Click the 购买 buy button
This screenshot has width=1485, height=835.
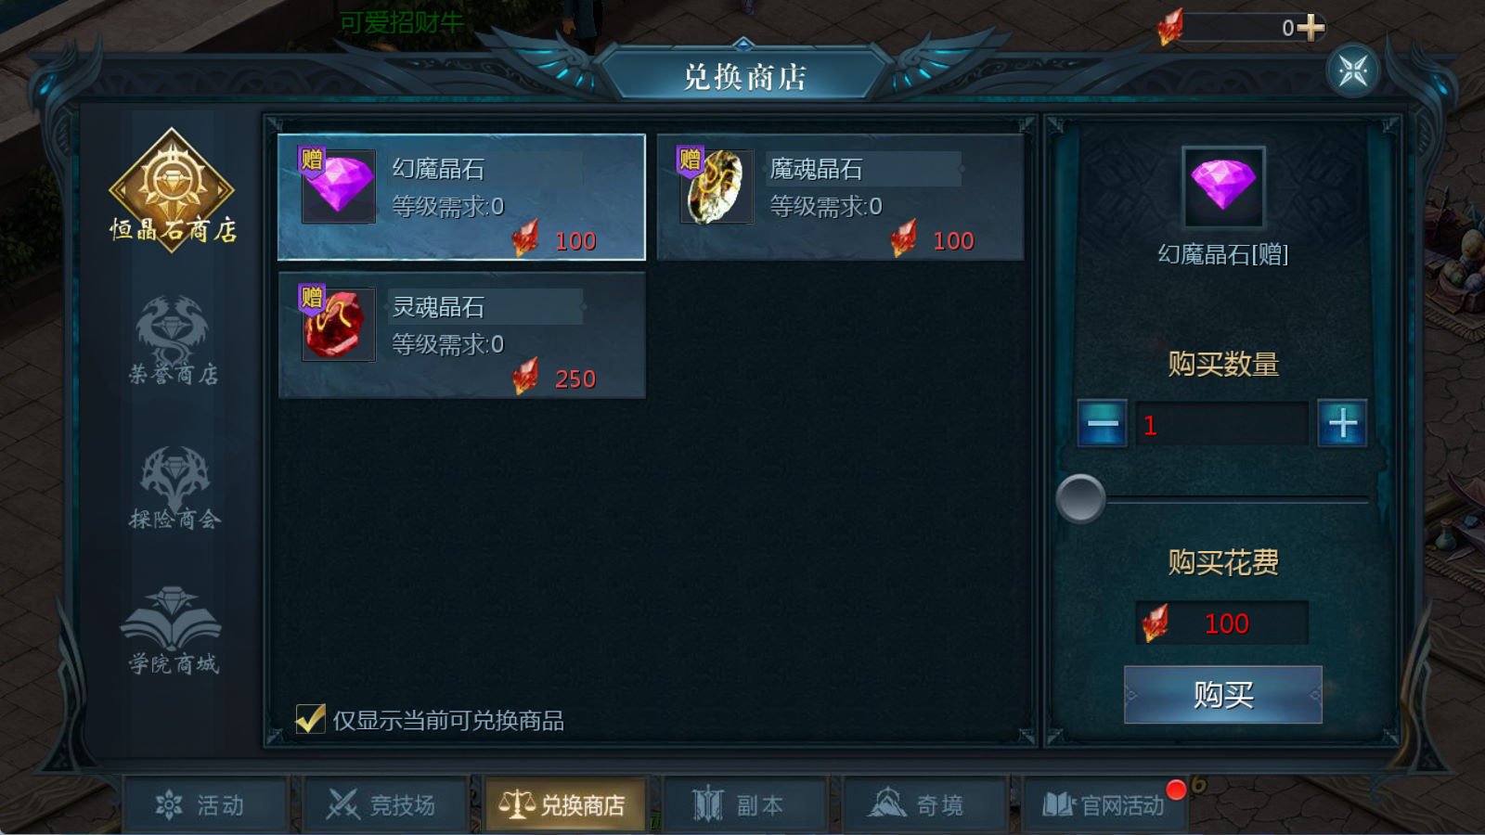1222,695
